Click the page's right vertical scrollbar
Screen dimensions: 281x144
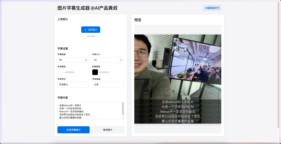[278, 65]
